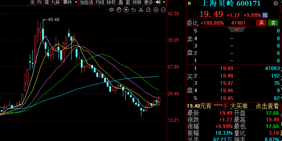Start the chart replay play icon
Viewport: 282px width, 141px height.
(x=126, y=10)
